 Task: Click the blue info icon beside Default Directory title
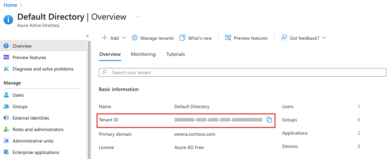pos(8,20)
